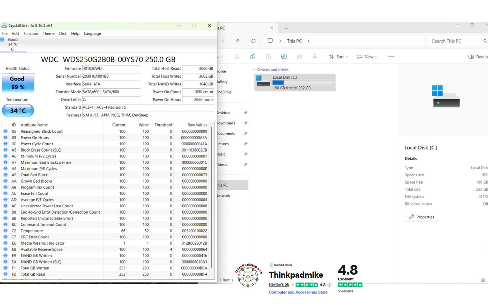
Task: Click the Serial Number field value
Action: 111,76
